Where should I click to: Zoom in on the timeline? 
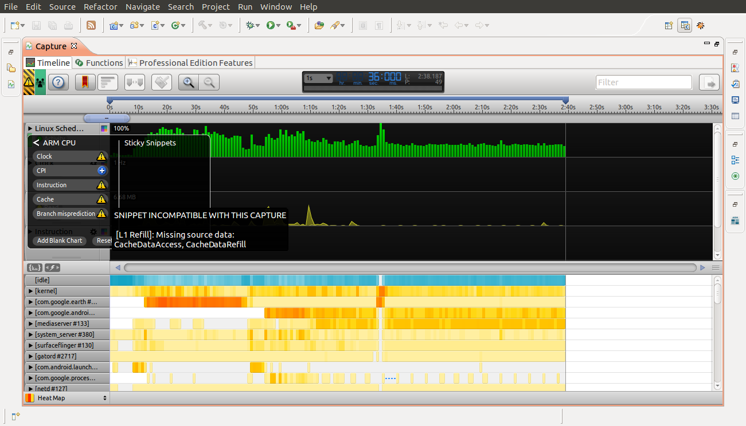(x=188, y=82)
